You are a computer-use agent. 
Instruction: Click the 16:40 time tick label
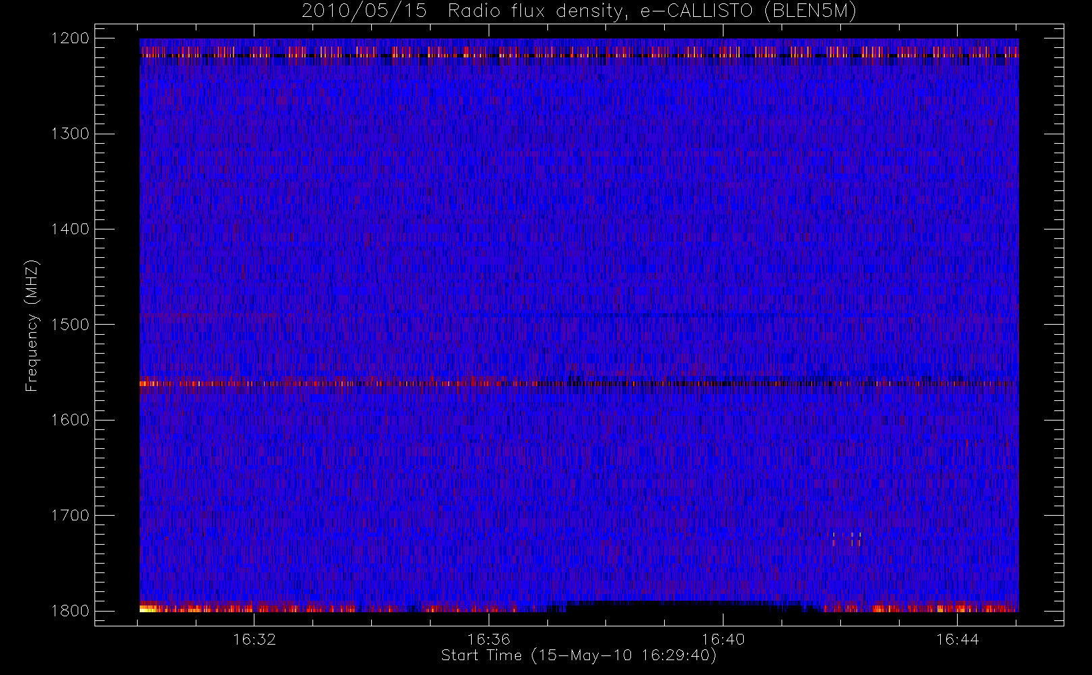[x=723, y=639]
